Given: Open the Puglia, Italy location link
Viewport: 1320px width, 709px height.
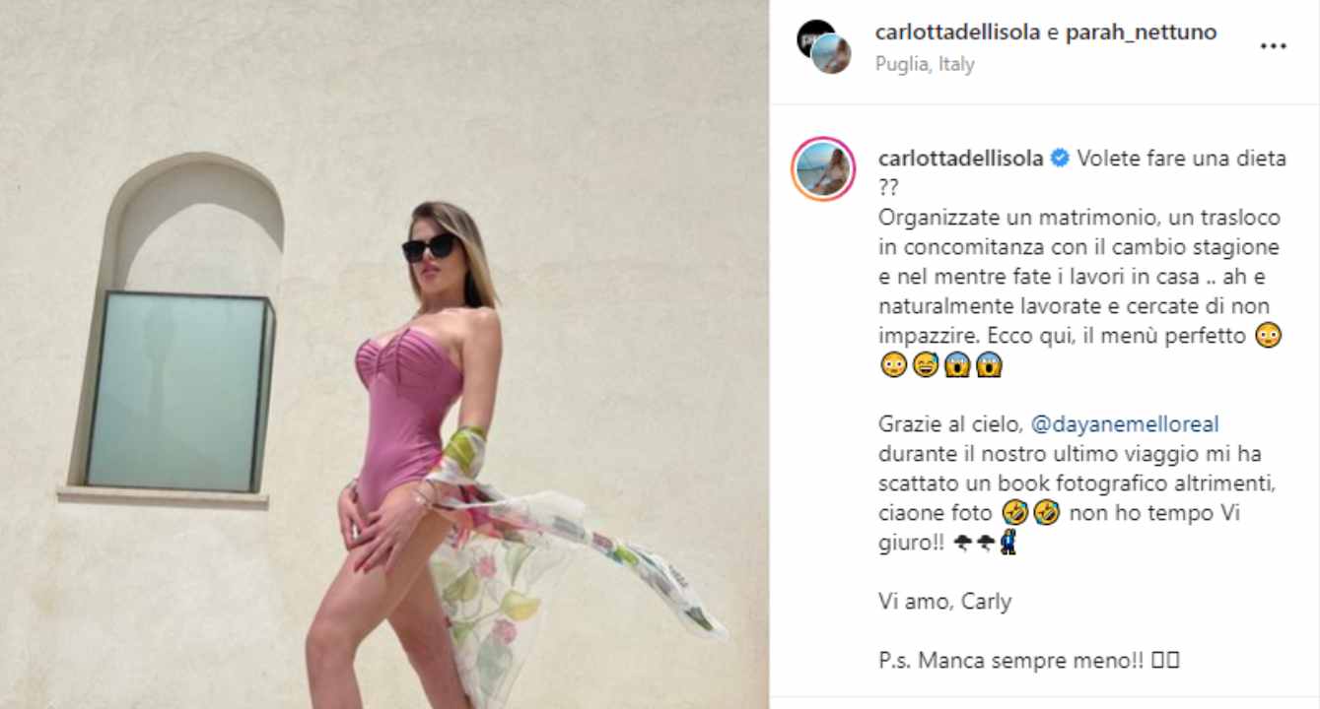Looking at the screenshot, I should coord(925,64).
